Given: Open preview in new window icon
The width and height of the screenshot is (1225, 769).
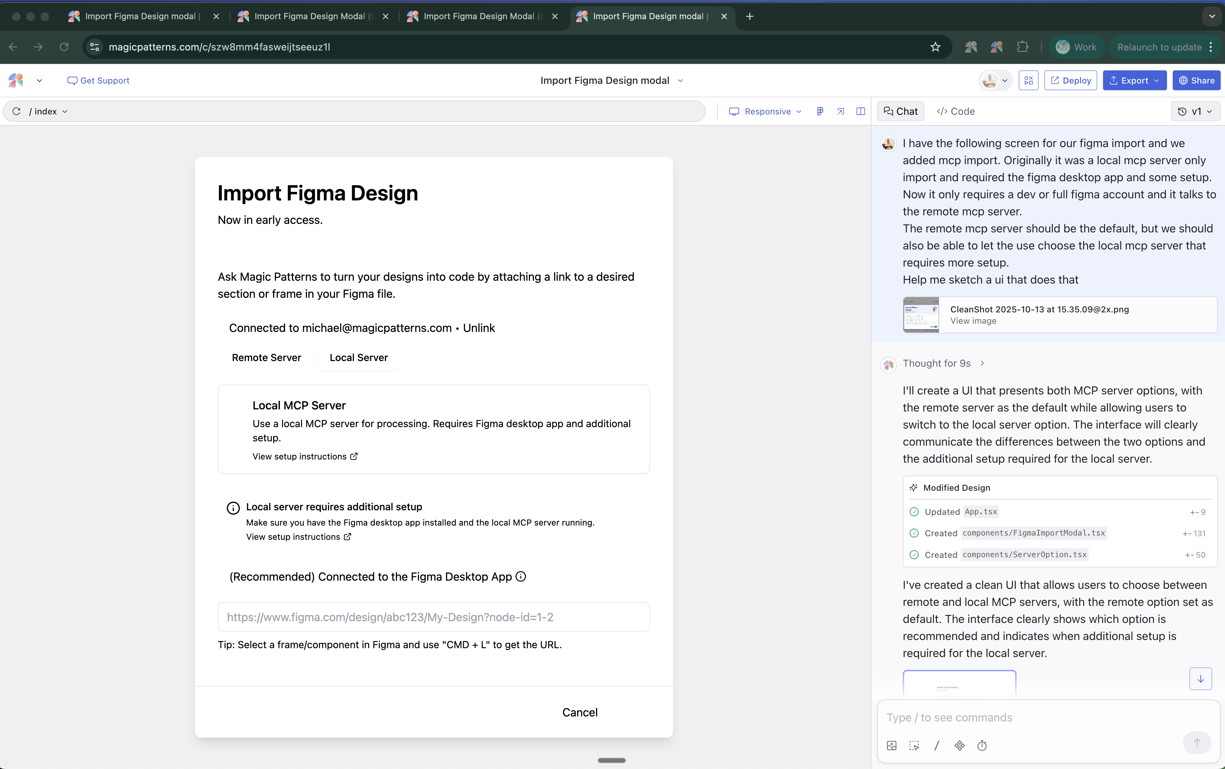Looking at the screenshot, I should 840,111.
